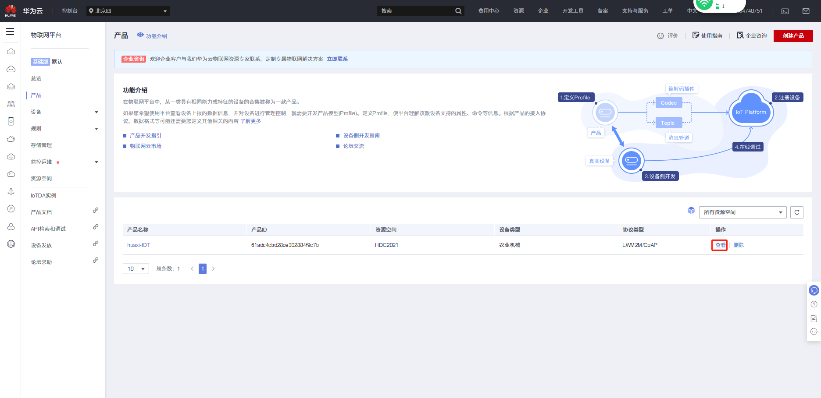Launch the cloud shell terminal icon

tap(785, 11)
